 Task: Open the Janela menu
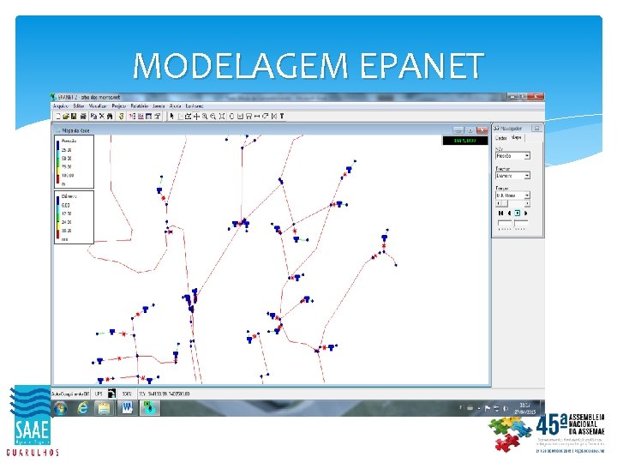(159, 106)
